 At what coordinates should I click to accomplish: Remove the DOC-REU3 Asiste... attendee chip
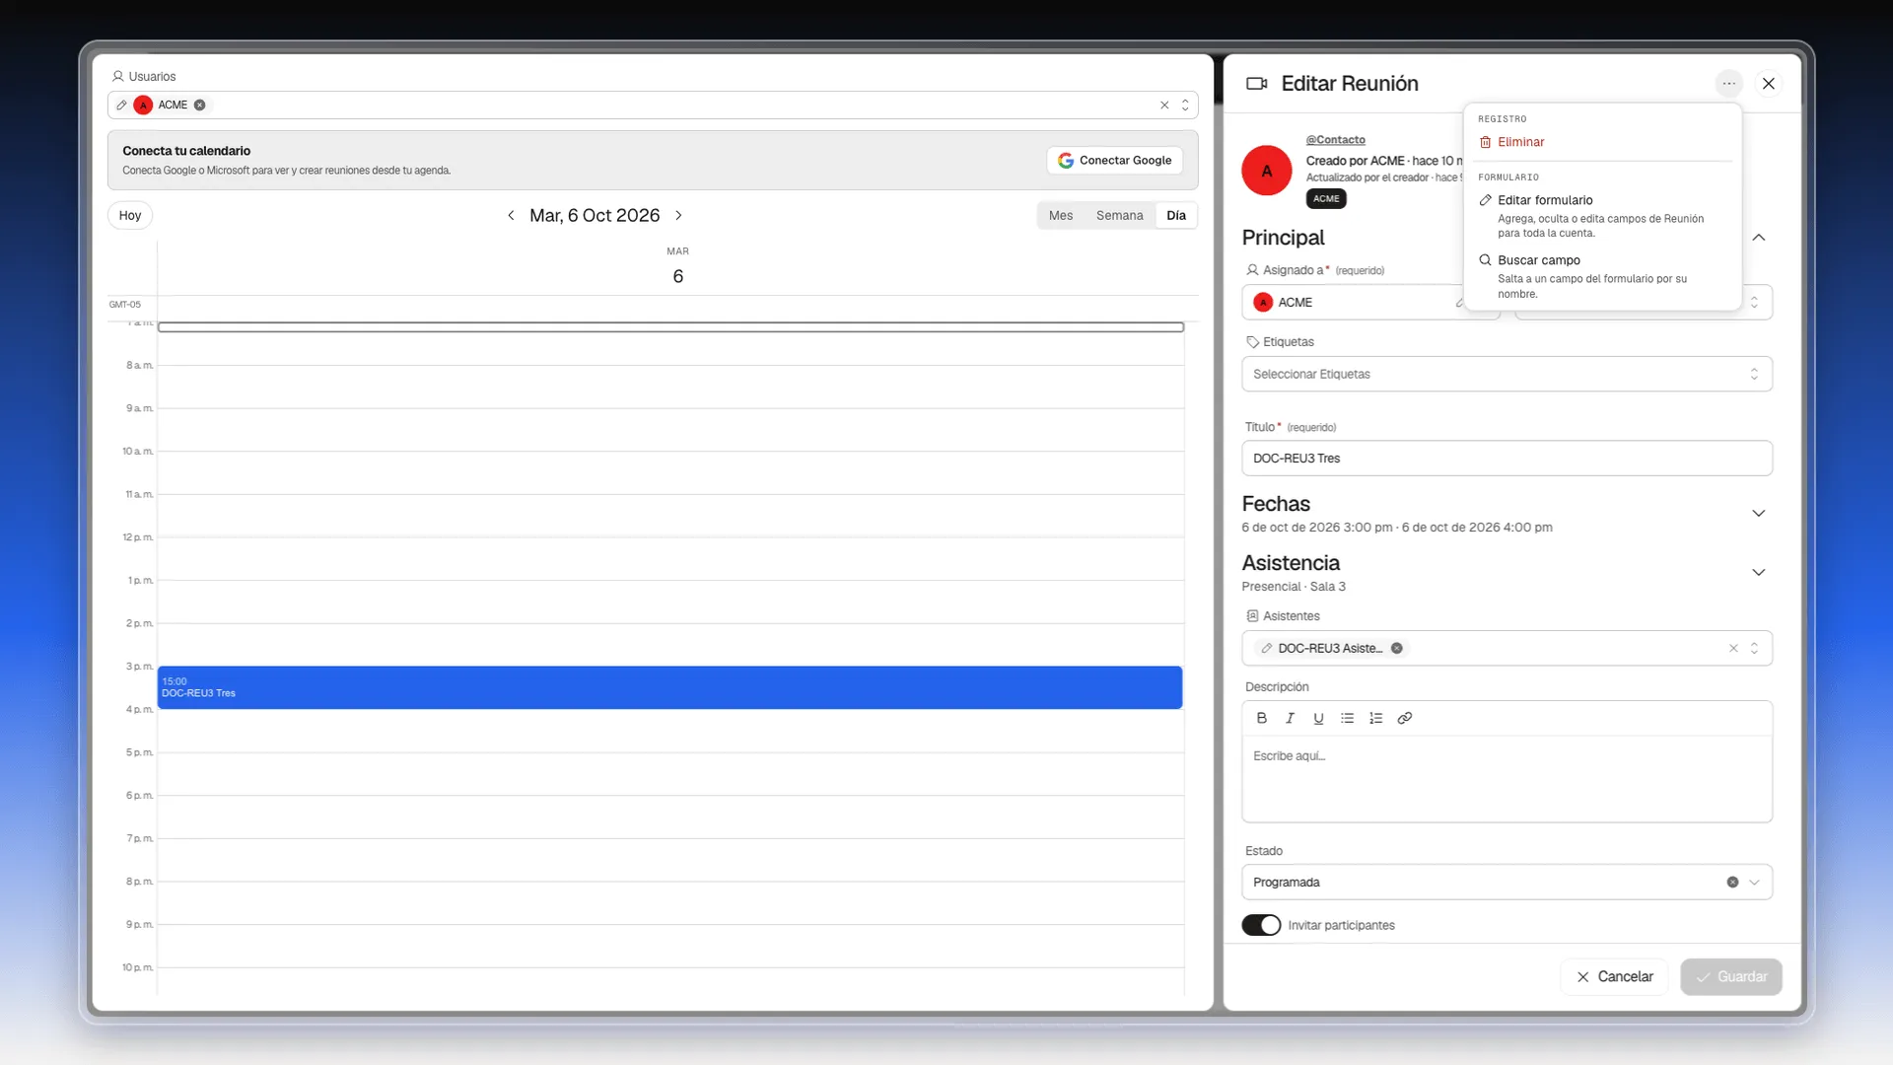click(x=1397, y=648)
